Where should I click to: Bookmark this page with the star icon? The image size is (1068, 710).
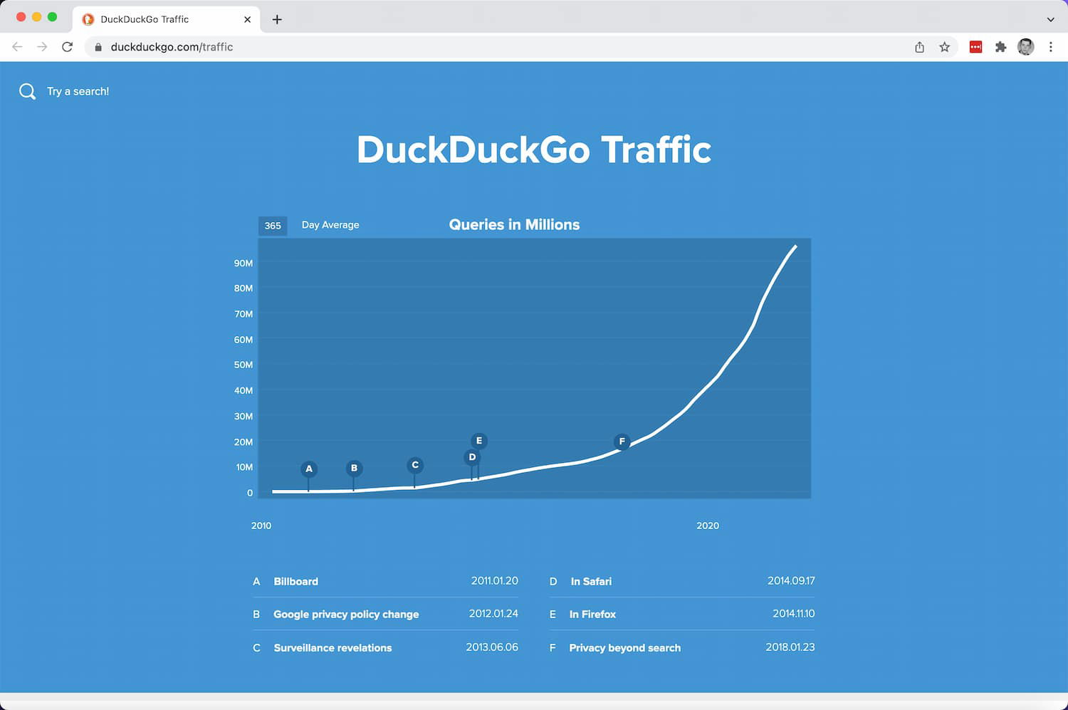click(x=944, y=47)
